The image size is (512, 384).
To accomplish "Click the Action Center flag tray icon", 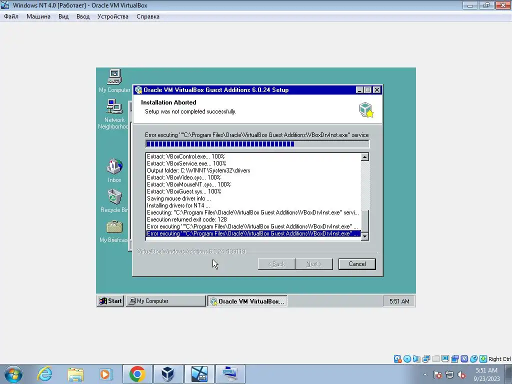I will (437, 374).
